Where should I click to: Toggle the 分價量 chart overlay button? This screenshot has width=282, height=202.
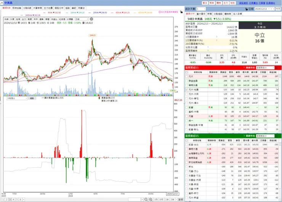click(70, 19)
